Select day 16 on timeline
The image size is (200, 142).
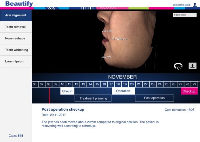[104, 84]
